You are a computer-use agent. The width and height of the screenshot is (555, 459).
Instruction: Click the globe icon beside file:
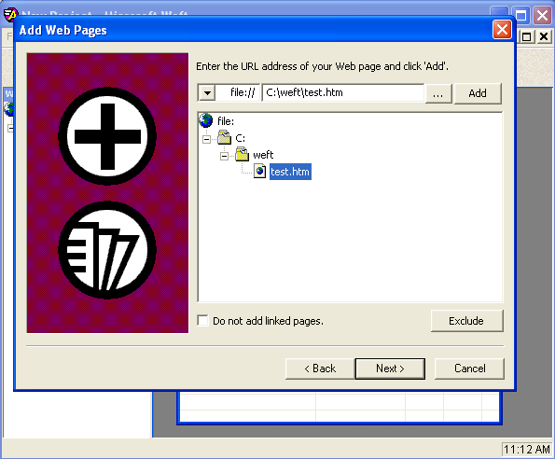point(205,120)
